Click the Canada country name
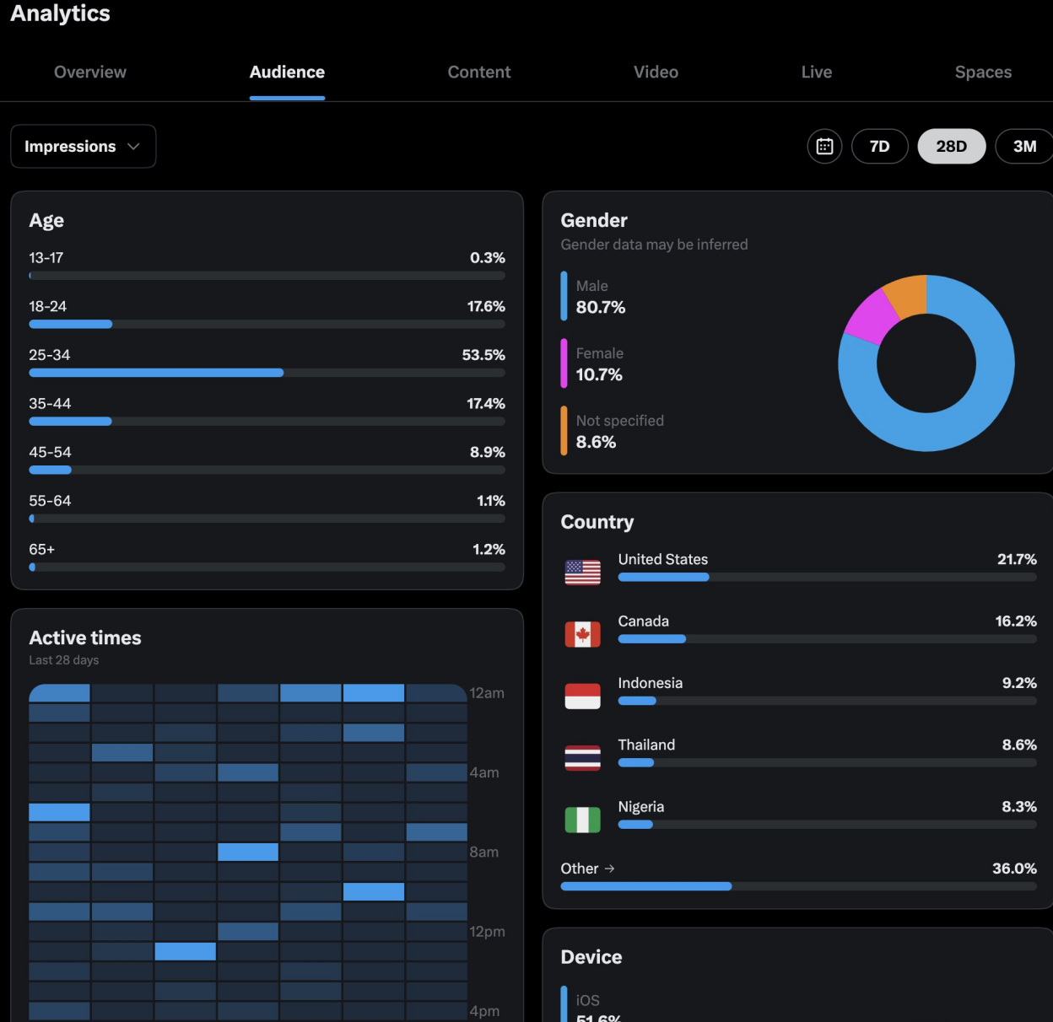 point(644,621)
